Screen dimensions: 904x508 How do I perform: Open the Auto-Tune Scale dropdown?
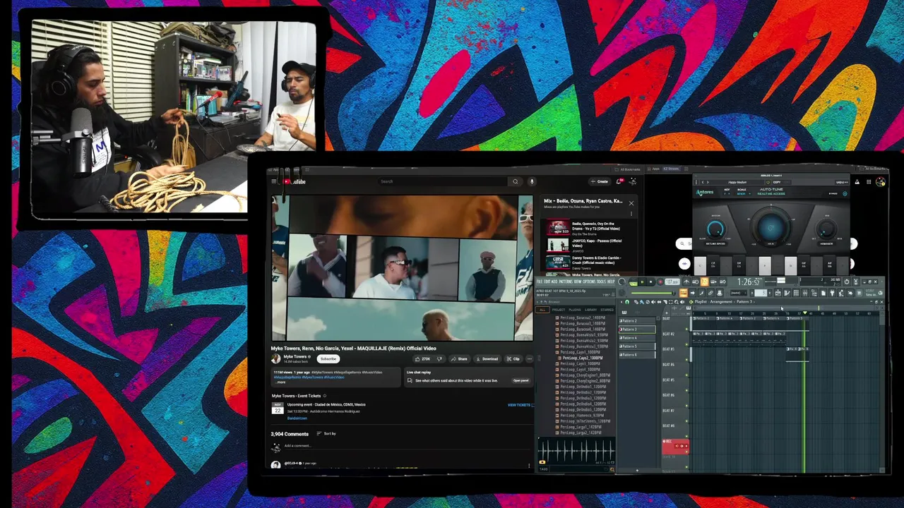[x=744, y=193]
